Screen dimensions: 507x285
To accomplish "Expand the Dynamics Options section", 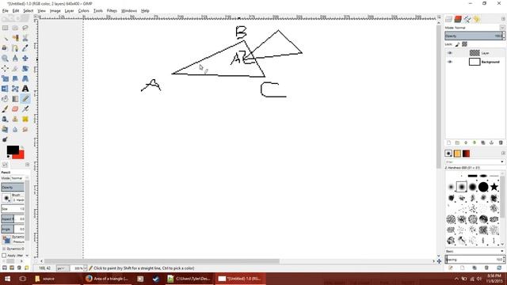I will [x=4, y=249].
